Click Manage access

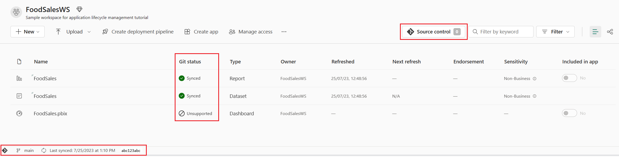(x=251, y=32)
